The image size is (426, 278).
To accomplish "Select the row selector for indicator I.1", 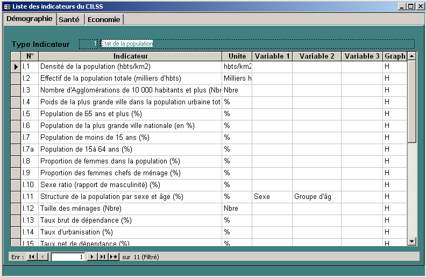I will pyautogui.click(x=16, y=67).
